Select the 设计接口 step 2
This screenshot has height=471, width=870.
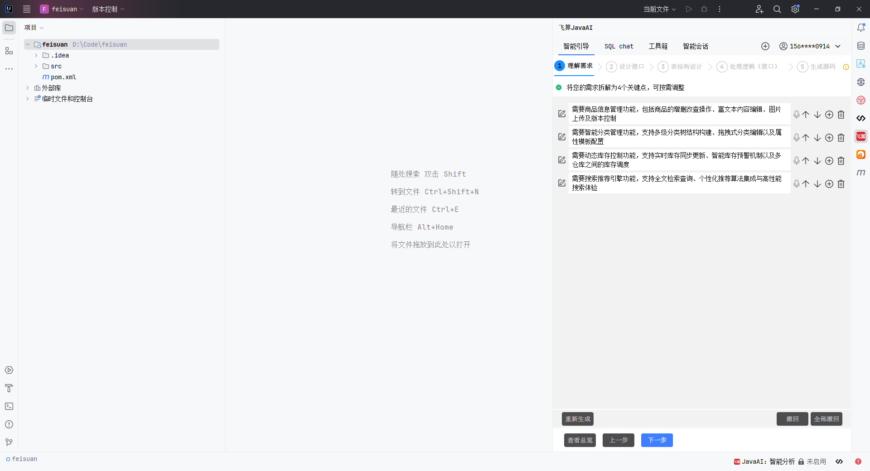625,67
